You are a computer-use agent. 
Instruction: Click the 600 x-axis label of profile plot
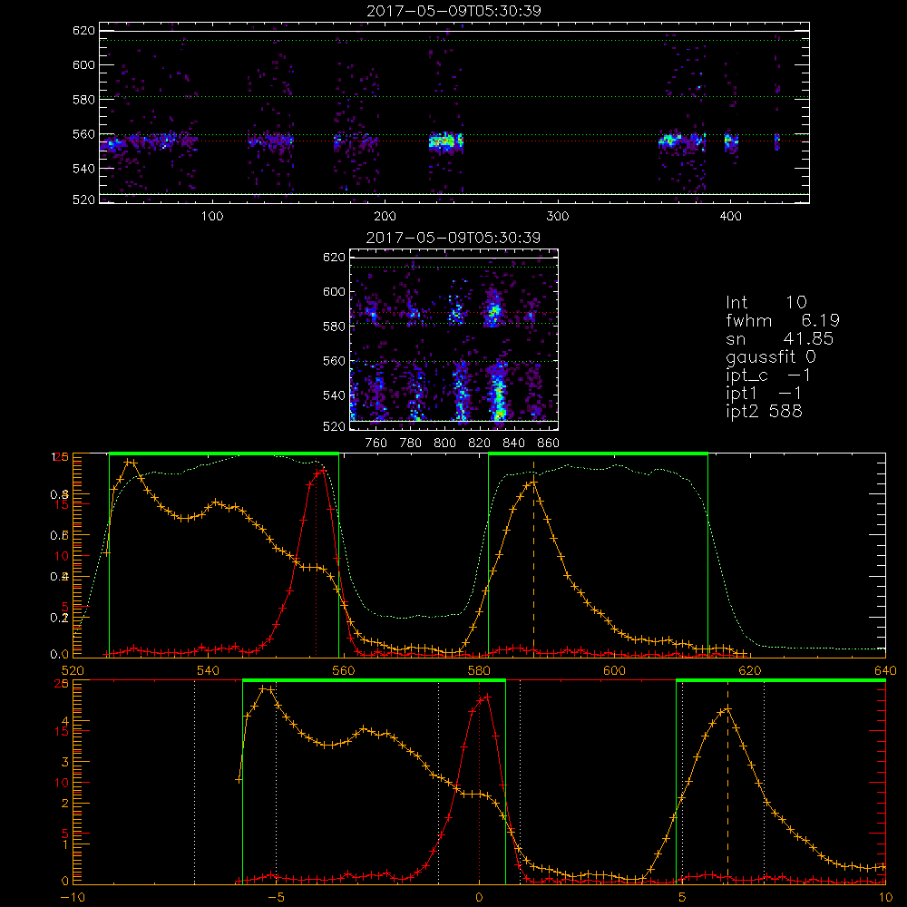click(x=614, y=670)
